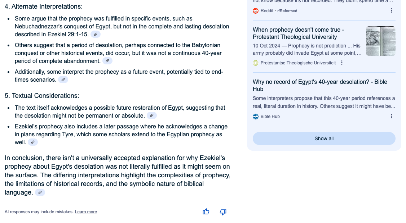Screen dimensions: 406x223
Task: Open the Learn more link
Action: click(x=86, y=211)
